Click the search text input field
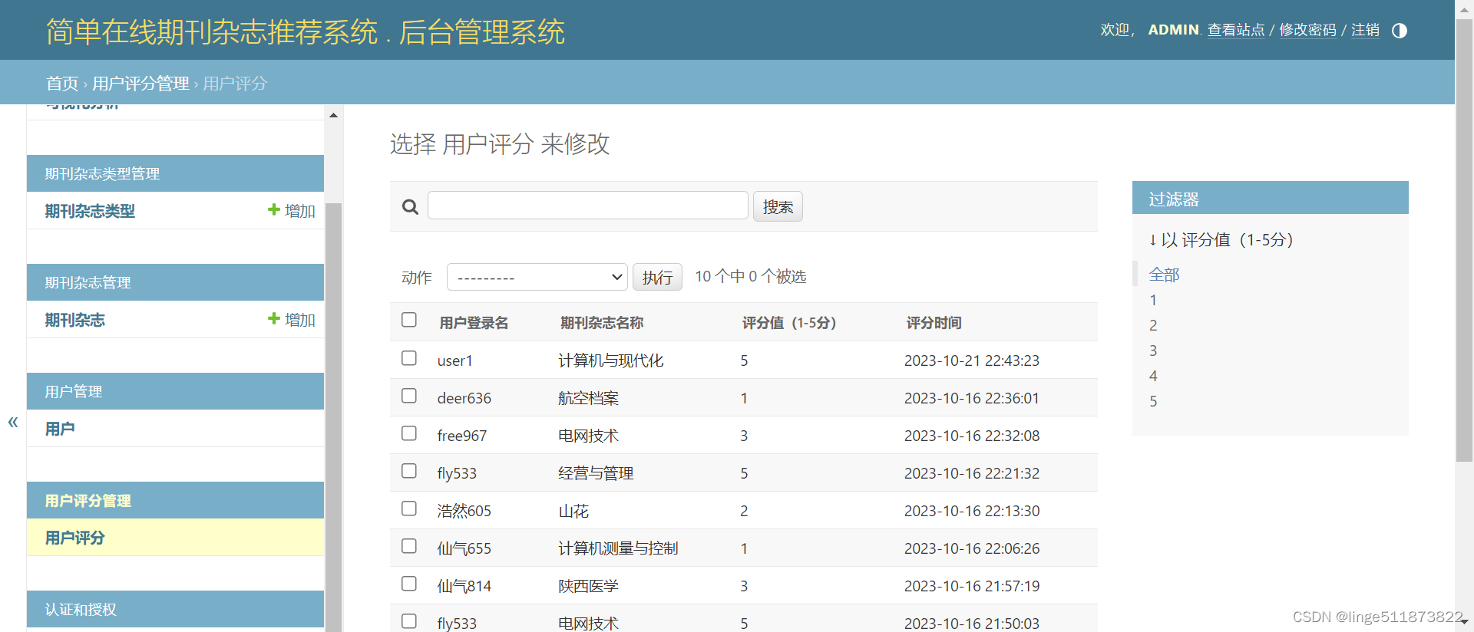Screen dimensions: 1474x632 (x=588, y=206)
